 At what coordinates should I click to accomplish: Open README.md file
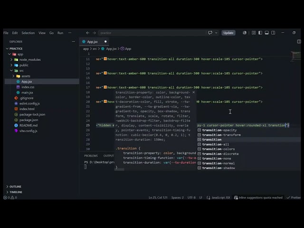point(28,125)
